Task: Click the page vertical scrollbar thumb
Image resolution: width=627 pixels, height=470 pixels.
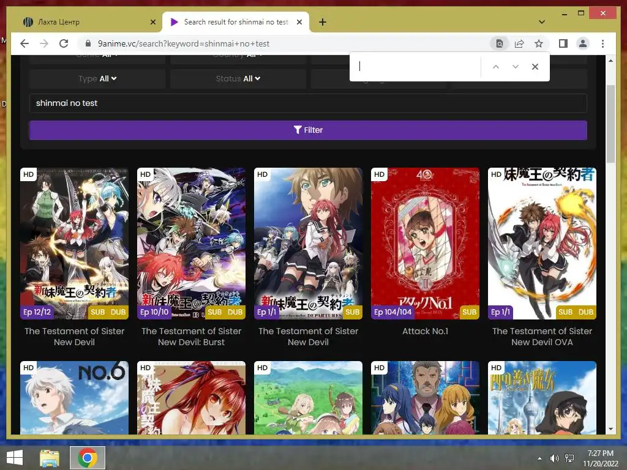Action: [x=610, y=124]
